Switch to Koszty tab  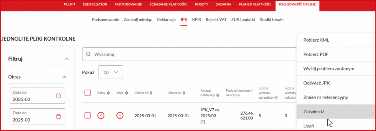(201, 4)
